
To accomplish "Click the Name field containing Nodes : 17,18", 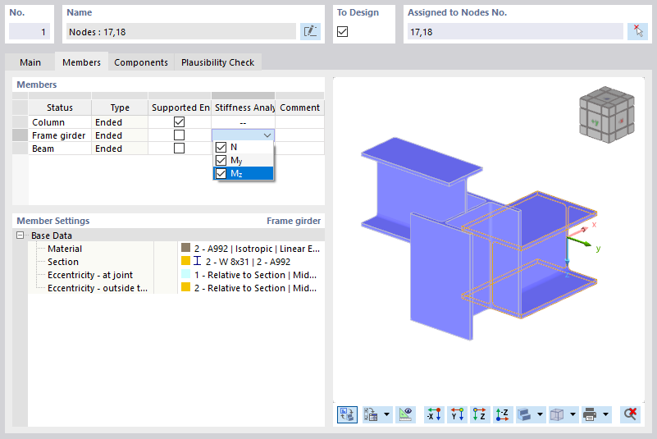I will point(181,31).
